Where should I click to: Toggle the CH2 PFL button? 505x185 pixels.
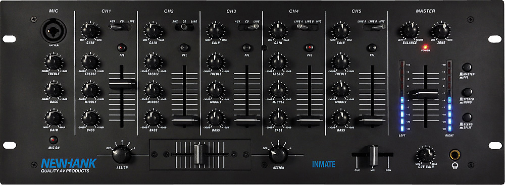184,47
